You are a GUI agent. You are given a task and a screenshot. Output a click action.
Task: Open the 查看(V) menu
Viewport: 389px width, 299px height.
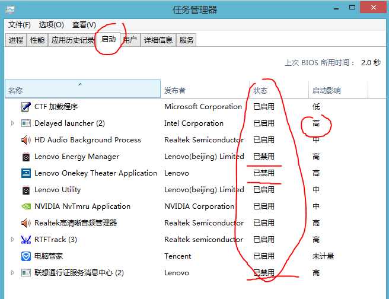[84, 25]
